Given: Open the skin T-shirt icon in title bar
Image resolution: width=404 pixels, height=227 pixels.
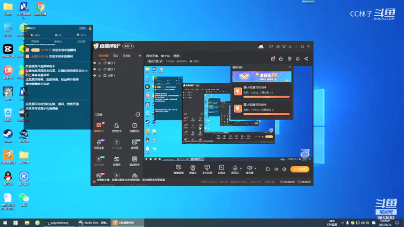Looking at the screenshot, I should pyautogui.click(x=284, y=46).
